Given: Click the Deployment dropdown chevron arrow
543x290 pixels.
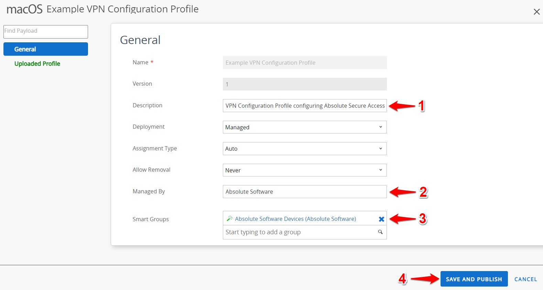Looking at the screenshot, I should (381, 127).
